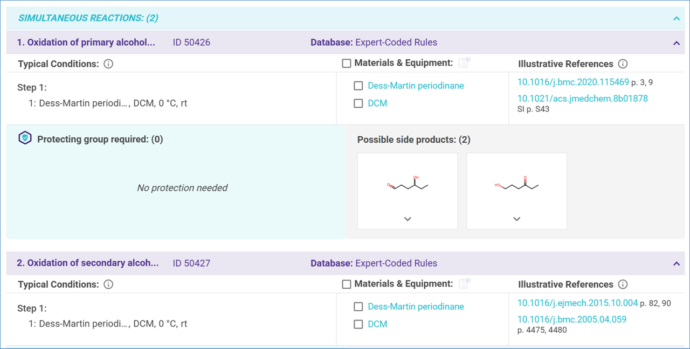Collapse the Oxidation of secondary alcohol panel
The image size is (690, 349).
(x=676, y=264)
